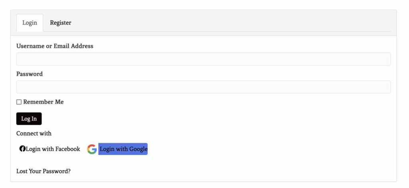The height and width of the screenshot is (188, 409).
Task: Click the Facebook logo icon
Action: tap(22, 149)
